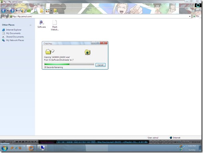Click the media player spectrum visualizer

47,142
